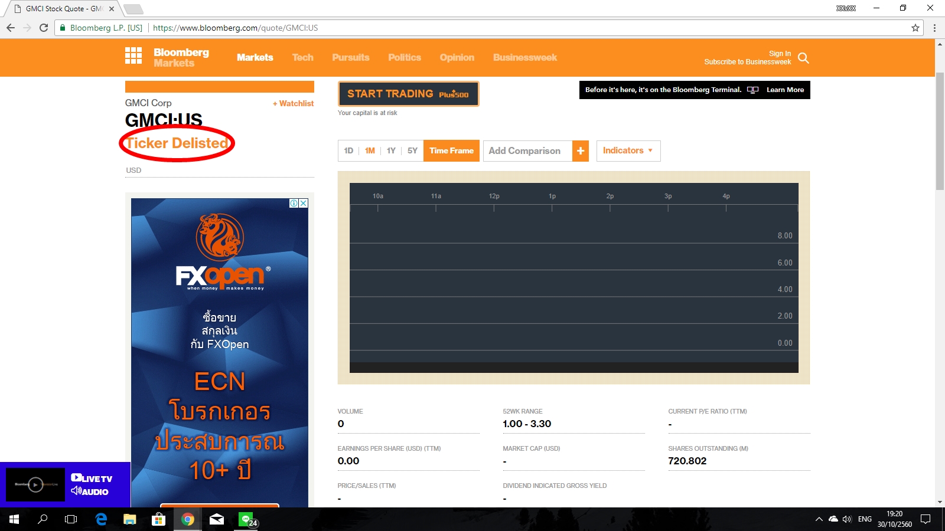Image resolution: width=945 pixels, height=531 pixels.
Task: Select the 1M chart range
Action: pyautogui.click(x=370, y=151)
